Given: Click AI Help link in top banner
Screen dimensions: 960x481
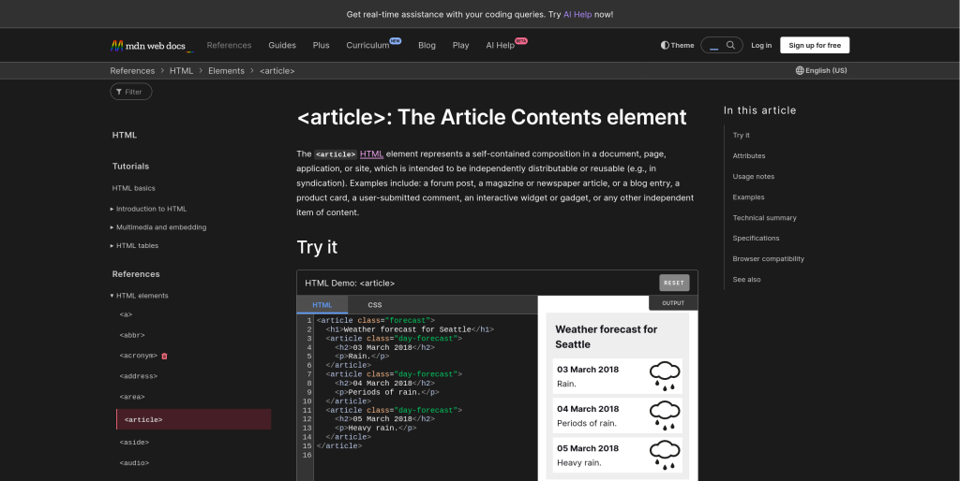Looking at the screenshot, I should coord(577,14).
